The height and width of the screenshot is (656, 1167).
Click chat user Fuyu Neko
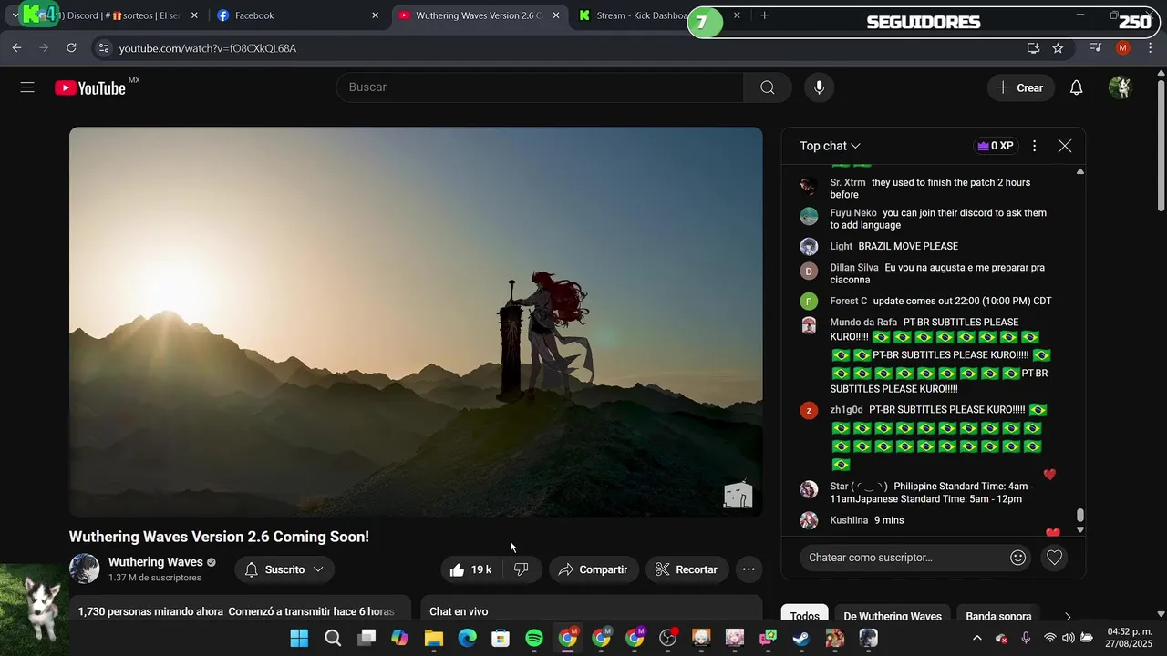[x=853, y=213]
